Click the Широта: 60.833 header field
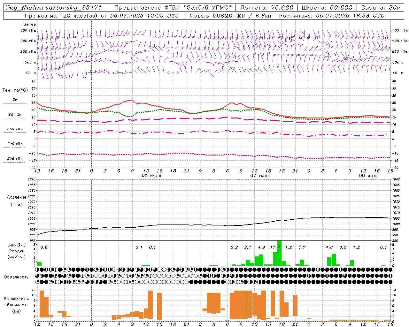409x327 pixels. click(x=327, y=7)
